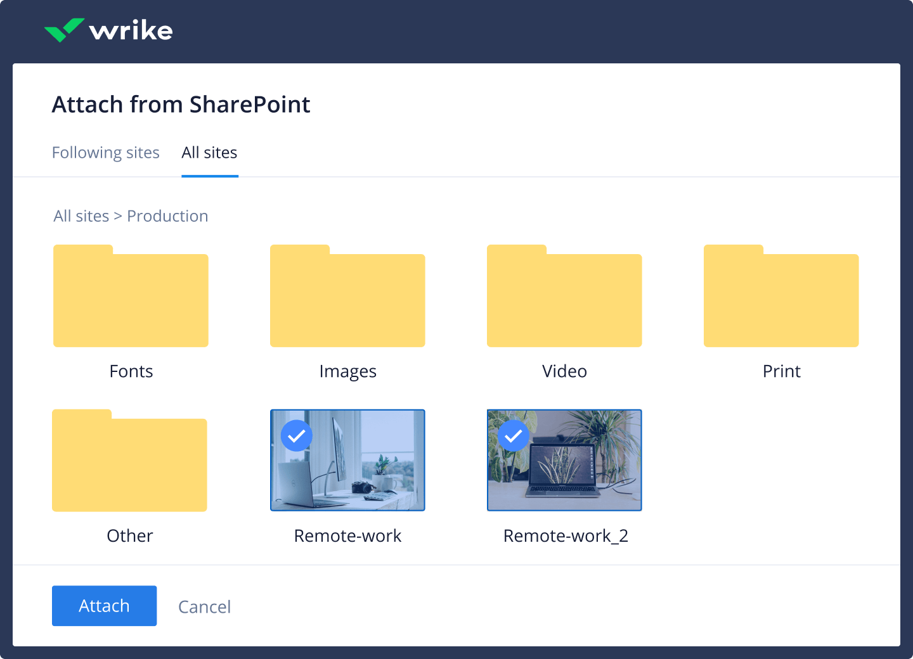Select the Remote-work image thumbnail
The image size is (913, 659).
point(347,460)
